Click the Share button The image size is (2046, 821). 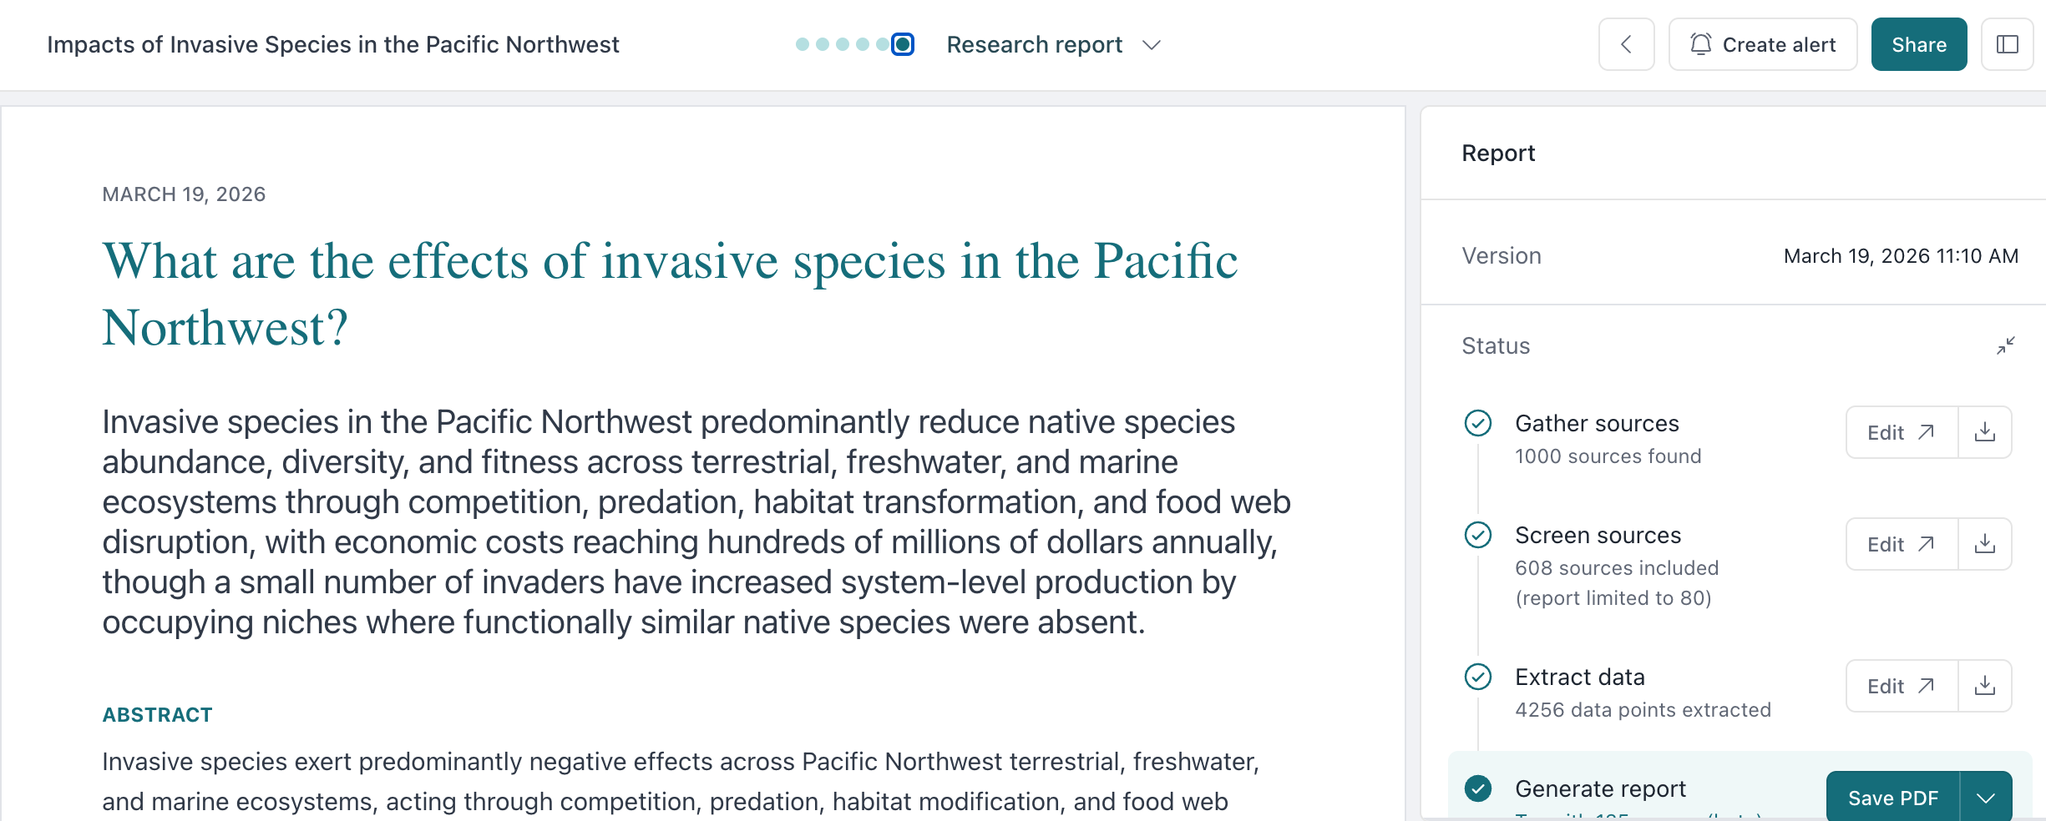point(1918,44)
